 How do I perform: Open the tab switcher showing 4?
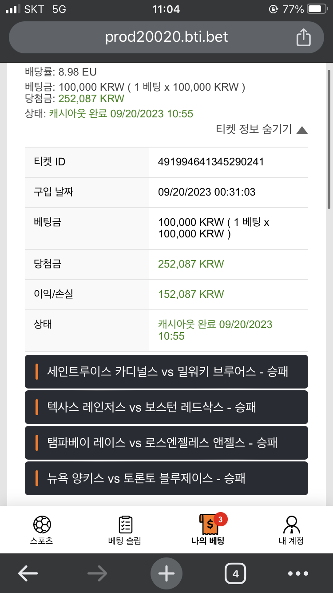[235, 573]
